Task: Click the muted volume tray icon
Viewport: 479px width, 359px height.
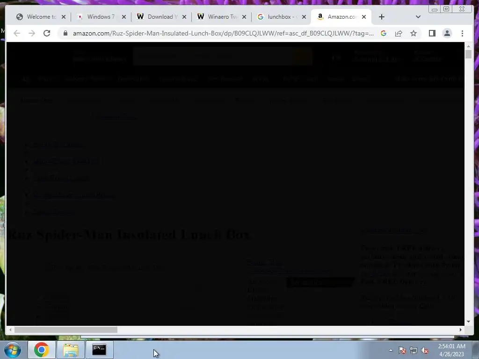Action: pos(425,350)
